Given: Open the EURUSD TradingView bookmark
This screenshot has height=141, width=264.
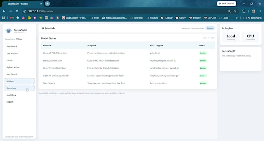Looking at the screenshot, I should tap(167, 18).
